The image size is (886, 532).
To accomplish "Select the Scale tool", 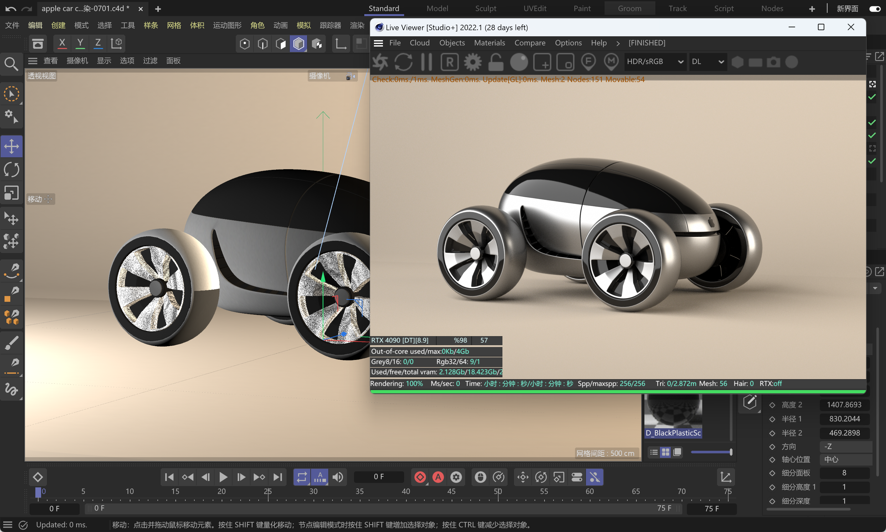I will (12, 193).
